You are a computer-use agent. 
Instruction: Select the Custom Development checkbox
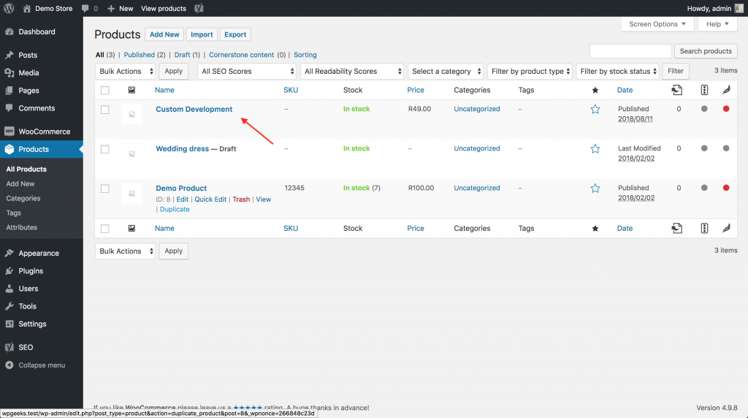[x=105, y=110]
